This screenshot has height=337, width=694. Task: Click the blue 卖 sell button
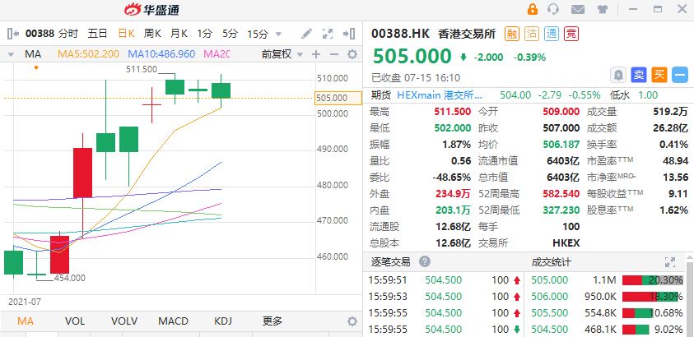[638, 75]
